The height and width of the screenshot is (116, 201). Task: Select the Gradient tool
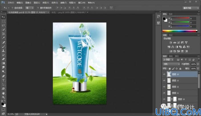tap(3, 63)
